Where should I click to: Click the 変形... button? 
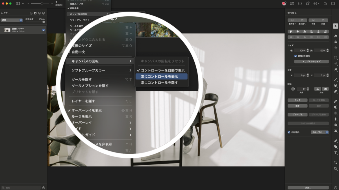coord(308,188)
